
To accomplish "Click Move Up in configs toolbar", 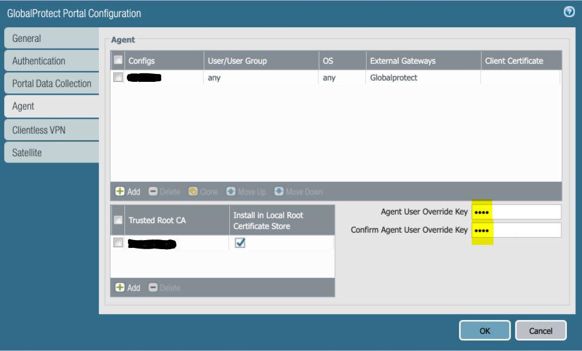I will [x=246, y=192].
